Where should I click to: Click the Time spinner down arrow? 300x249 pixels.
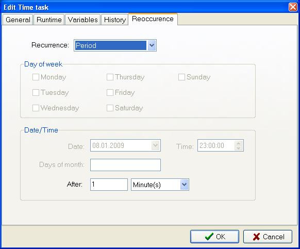tap(238, 148)
